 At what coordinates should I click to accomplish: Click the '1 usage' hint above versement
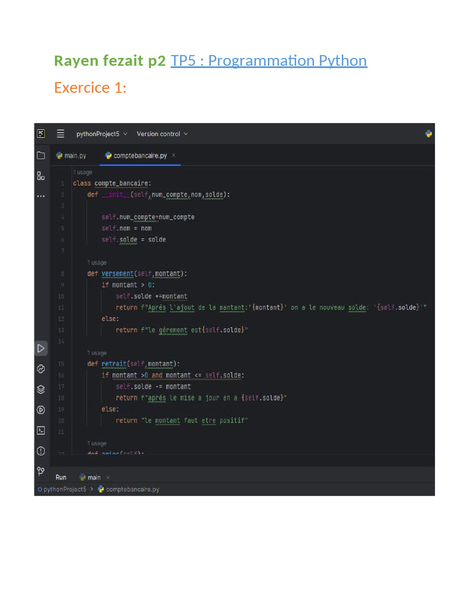point(97,262)
